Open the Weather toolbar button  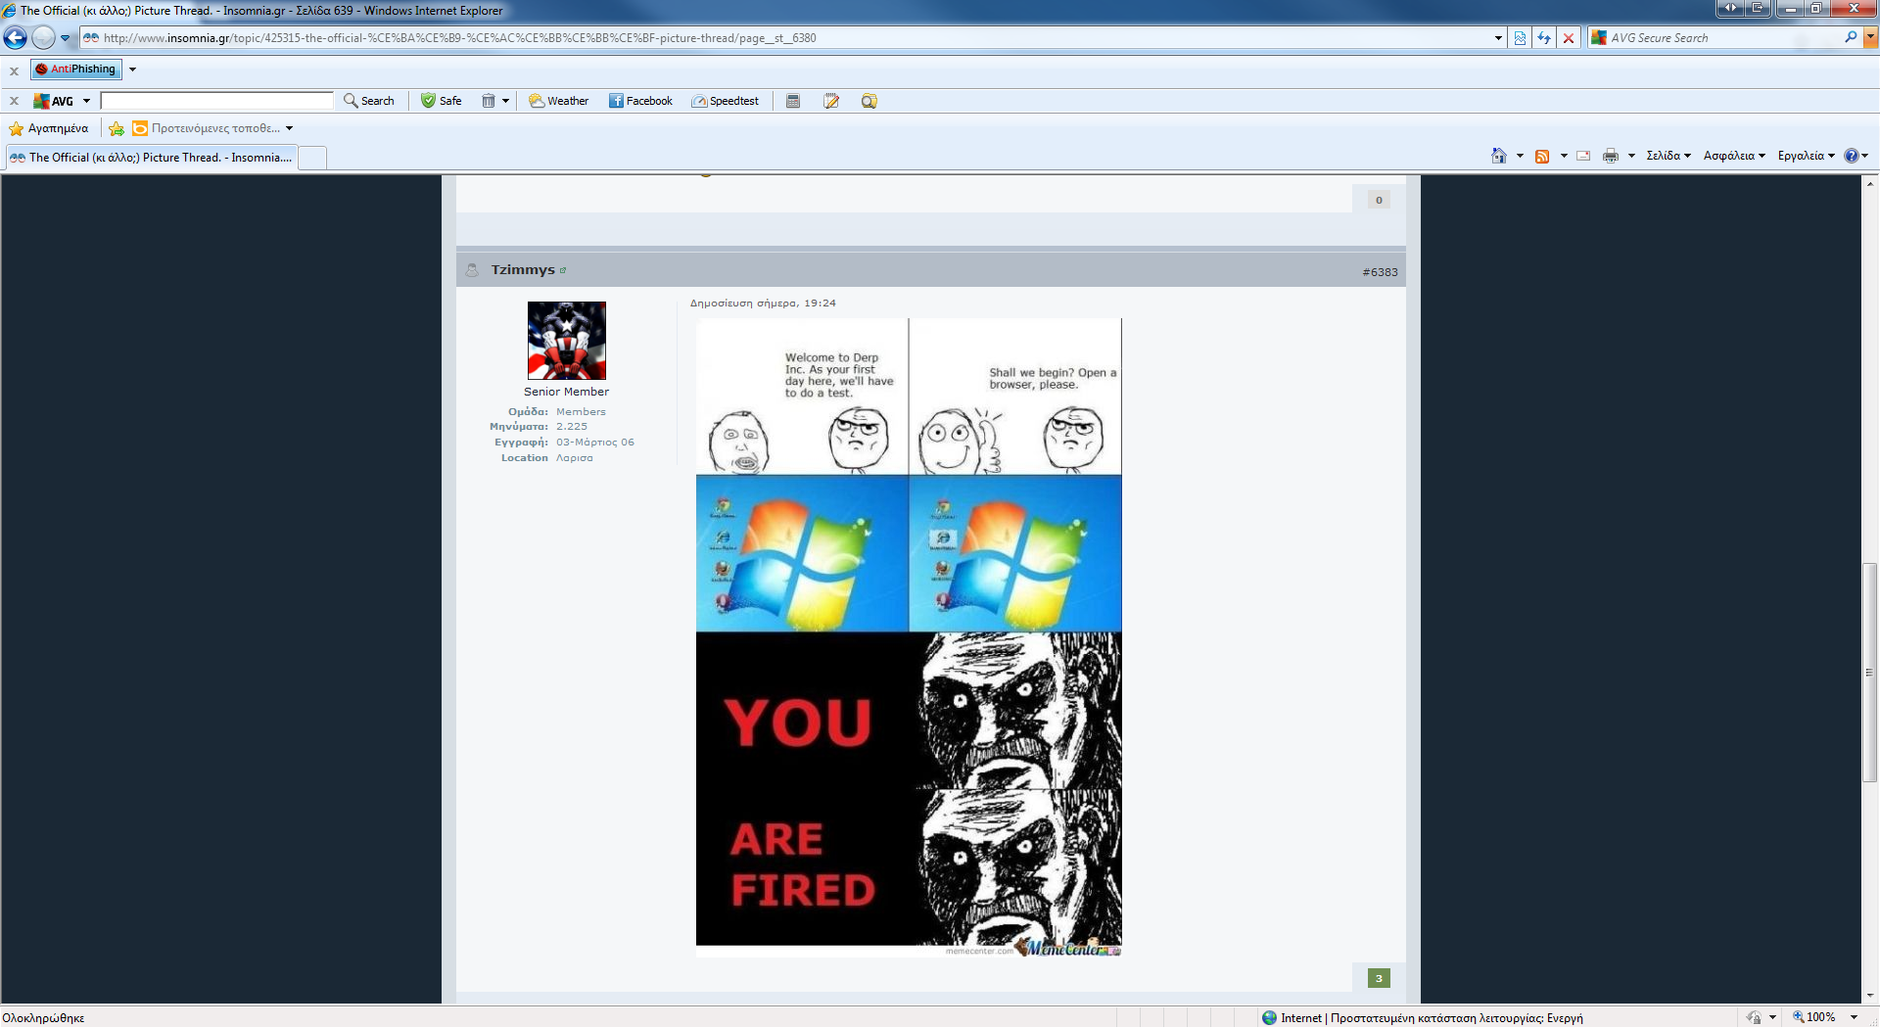559,101
